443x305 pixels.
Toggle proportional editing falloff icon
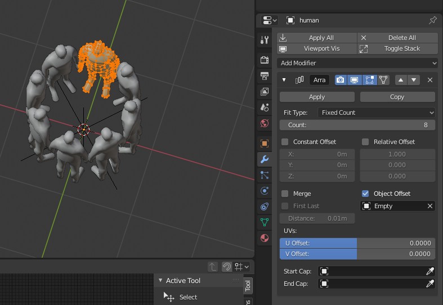pos(227,267)
